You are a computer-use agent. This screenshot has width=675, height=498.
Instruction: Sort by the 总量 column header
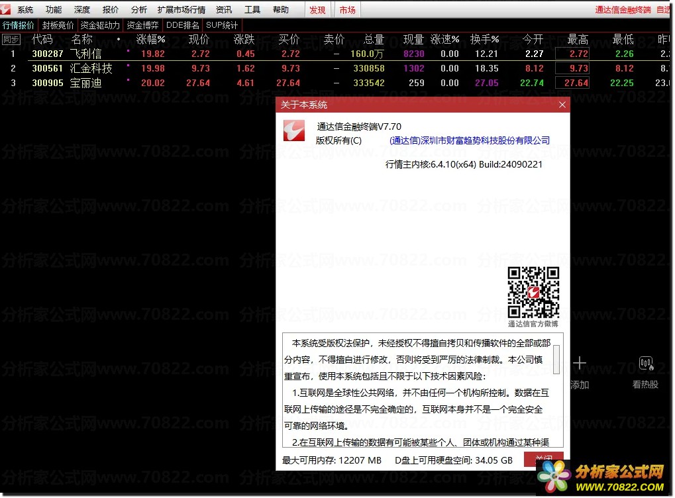[x=373, y=40]
